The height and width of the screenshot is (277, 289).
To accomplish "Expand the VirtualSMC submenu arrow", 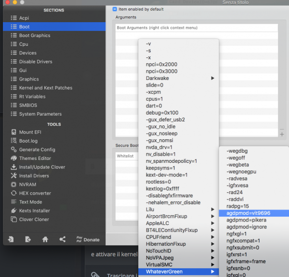I will pyautogui.click(x=212, y=264).
